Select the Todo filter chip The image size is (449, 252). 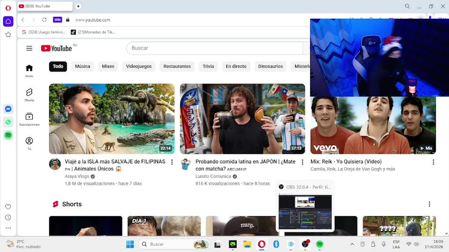click(58, 66)
